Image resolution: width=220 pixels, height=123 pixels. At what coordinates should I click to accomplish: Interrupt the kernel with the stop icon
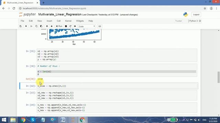click(x=66, y=26)
